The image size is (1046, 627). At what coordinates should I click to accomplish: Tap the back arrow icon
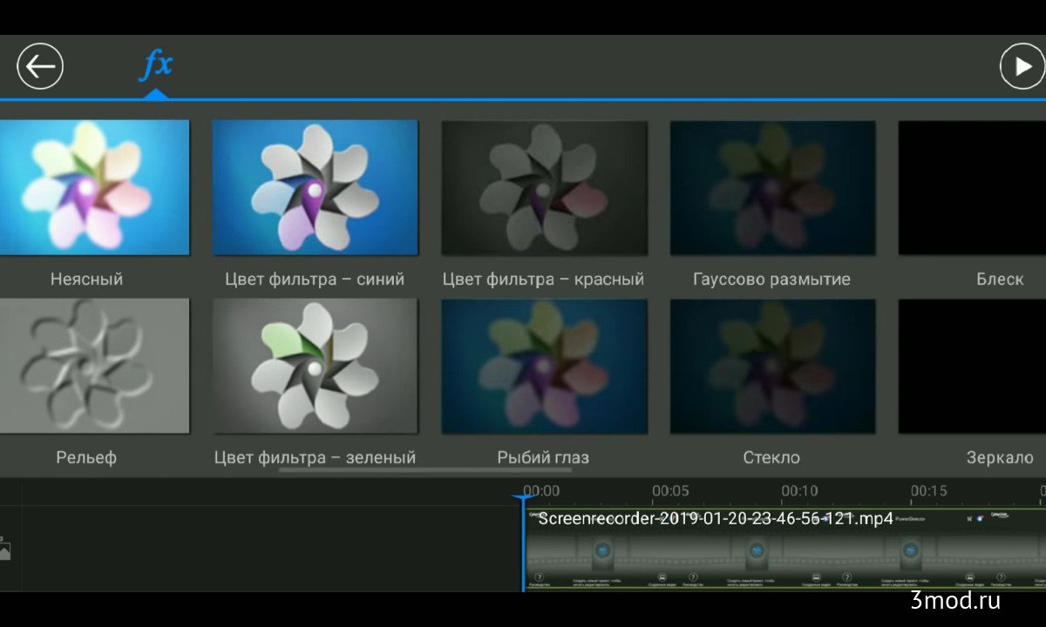pos(40,67)
